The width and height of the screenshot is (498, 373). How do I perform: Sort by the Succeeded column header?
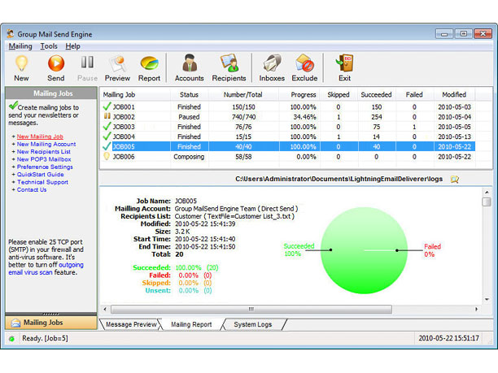(377, 94)
